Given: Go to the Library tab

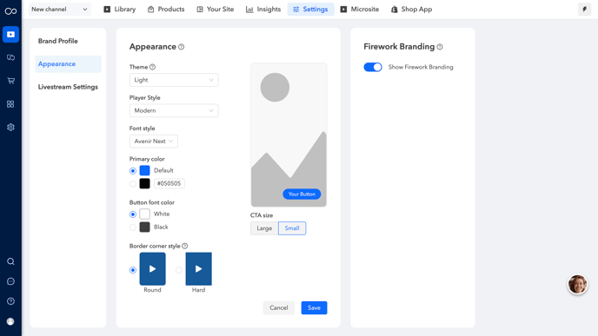Looking at the screenshot, I should [120, 10].
